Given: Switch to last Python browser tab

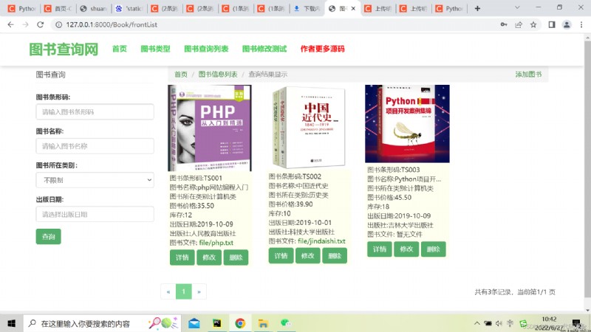Looking at the screenshot, I should point(449,8).
